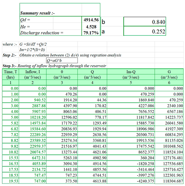Click the 'Time, T' column header

(11, 72)
